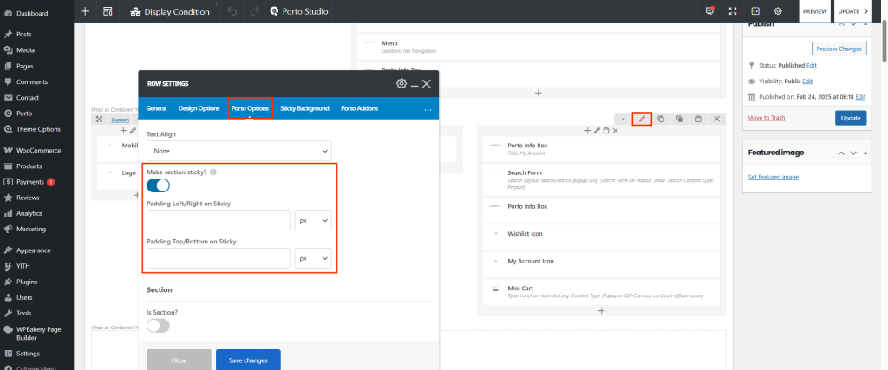
Task: Click the Move to Trash link
Action: [x=766, y=117]
